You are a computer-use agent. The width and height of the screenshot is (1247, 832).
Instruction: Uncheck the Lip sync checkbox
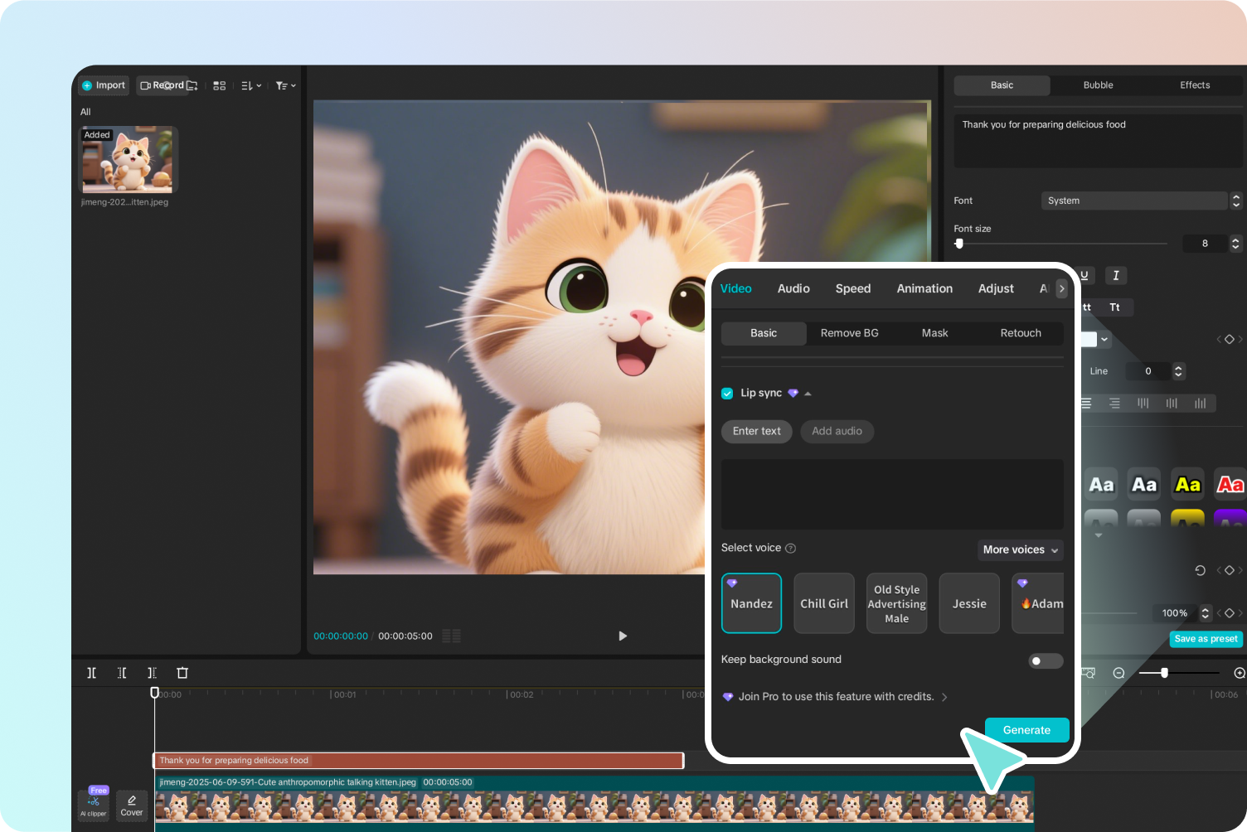[727, 394]
